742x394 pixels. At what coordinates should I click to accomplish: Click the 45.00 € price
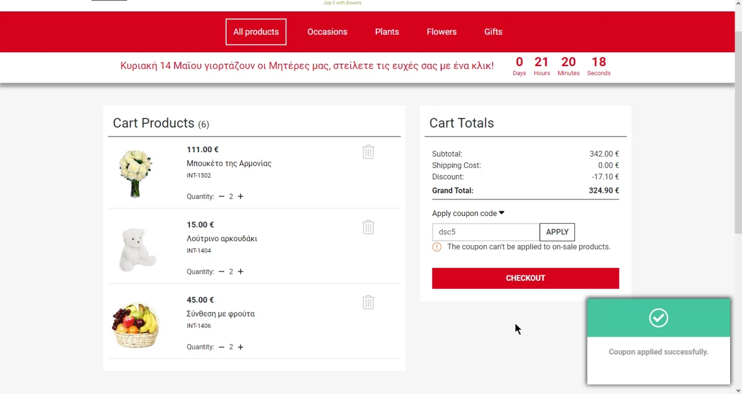pyautogui.click(x=200, y=300)
